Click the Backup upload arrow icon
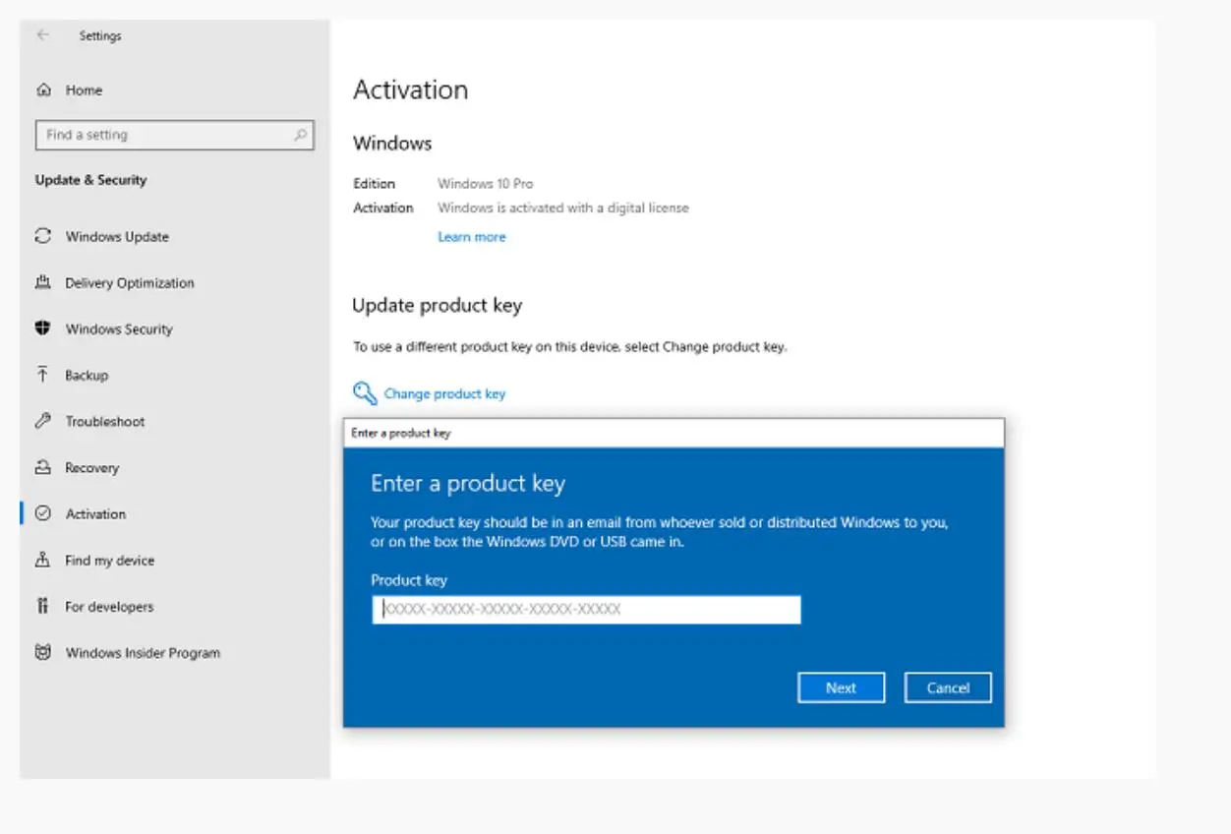Image resolution: width=1231 pixels, height=834 pixels. tap(43, 375)
